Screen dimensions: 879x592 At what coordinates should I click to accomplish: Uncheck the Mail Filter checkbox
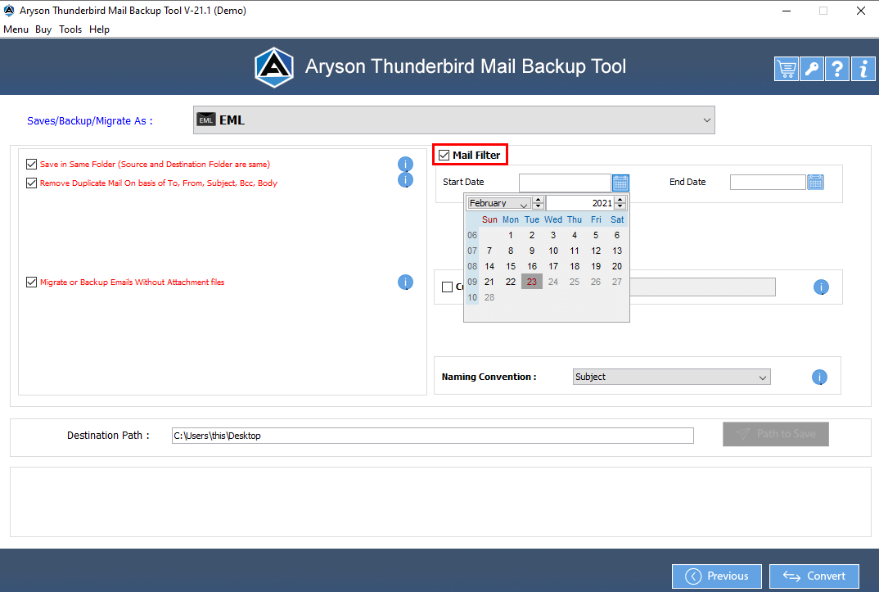444,156
